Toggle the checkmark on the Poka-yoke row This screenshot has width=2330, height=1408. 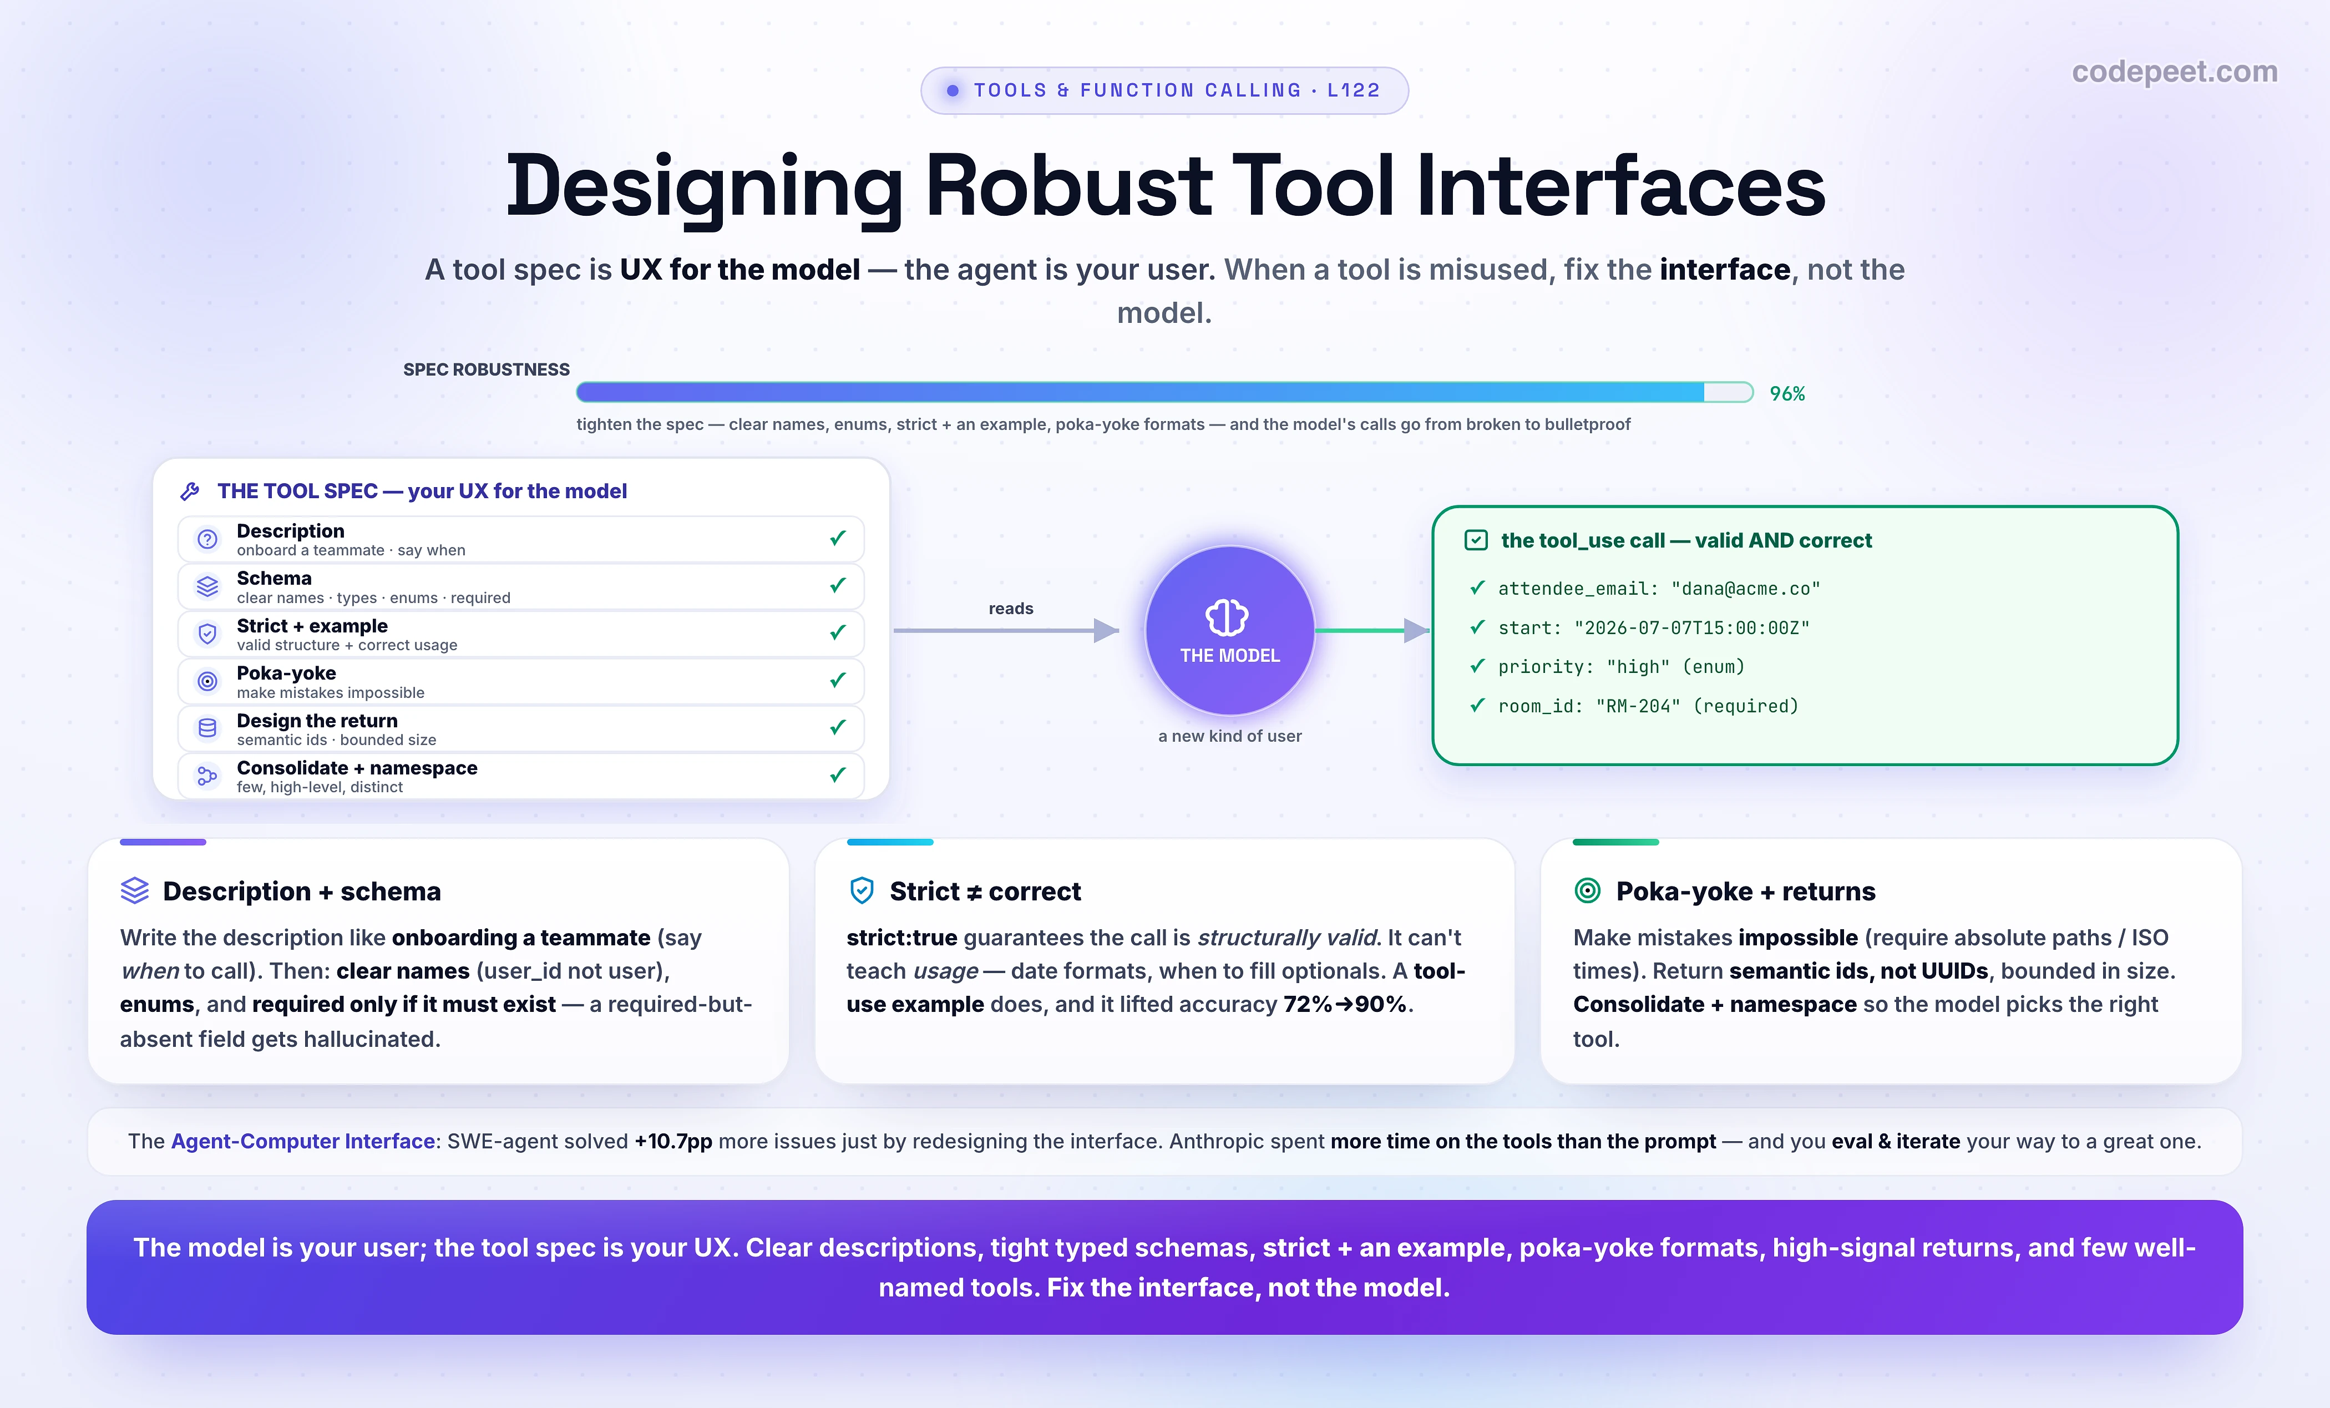pos(838,680)
